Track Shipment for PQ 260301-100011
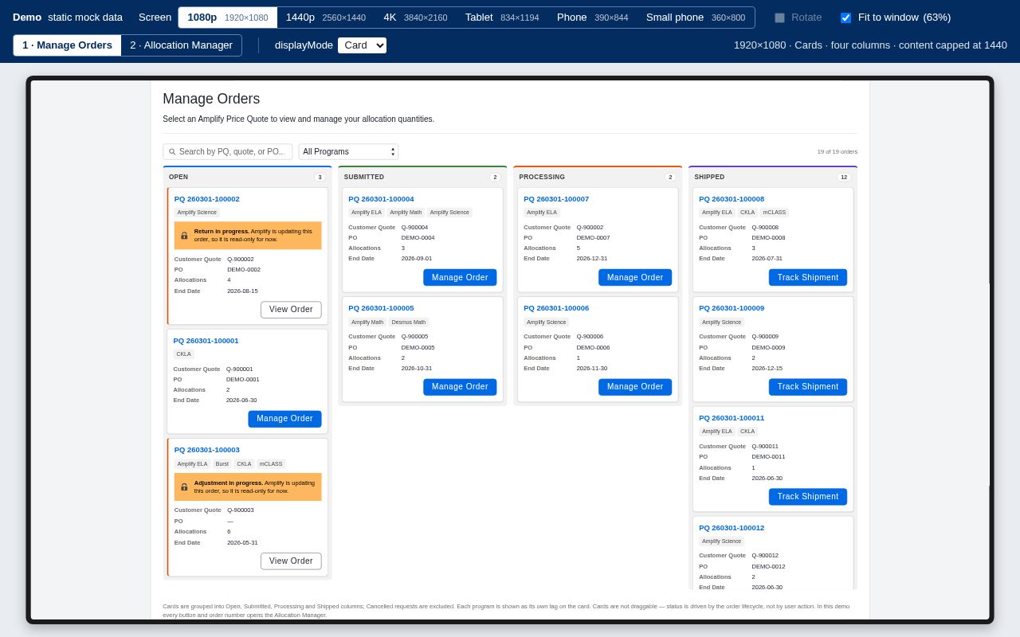 click(808, 497)
